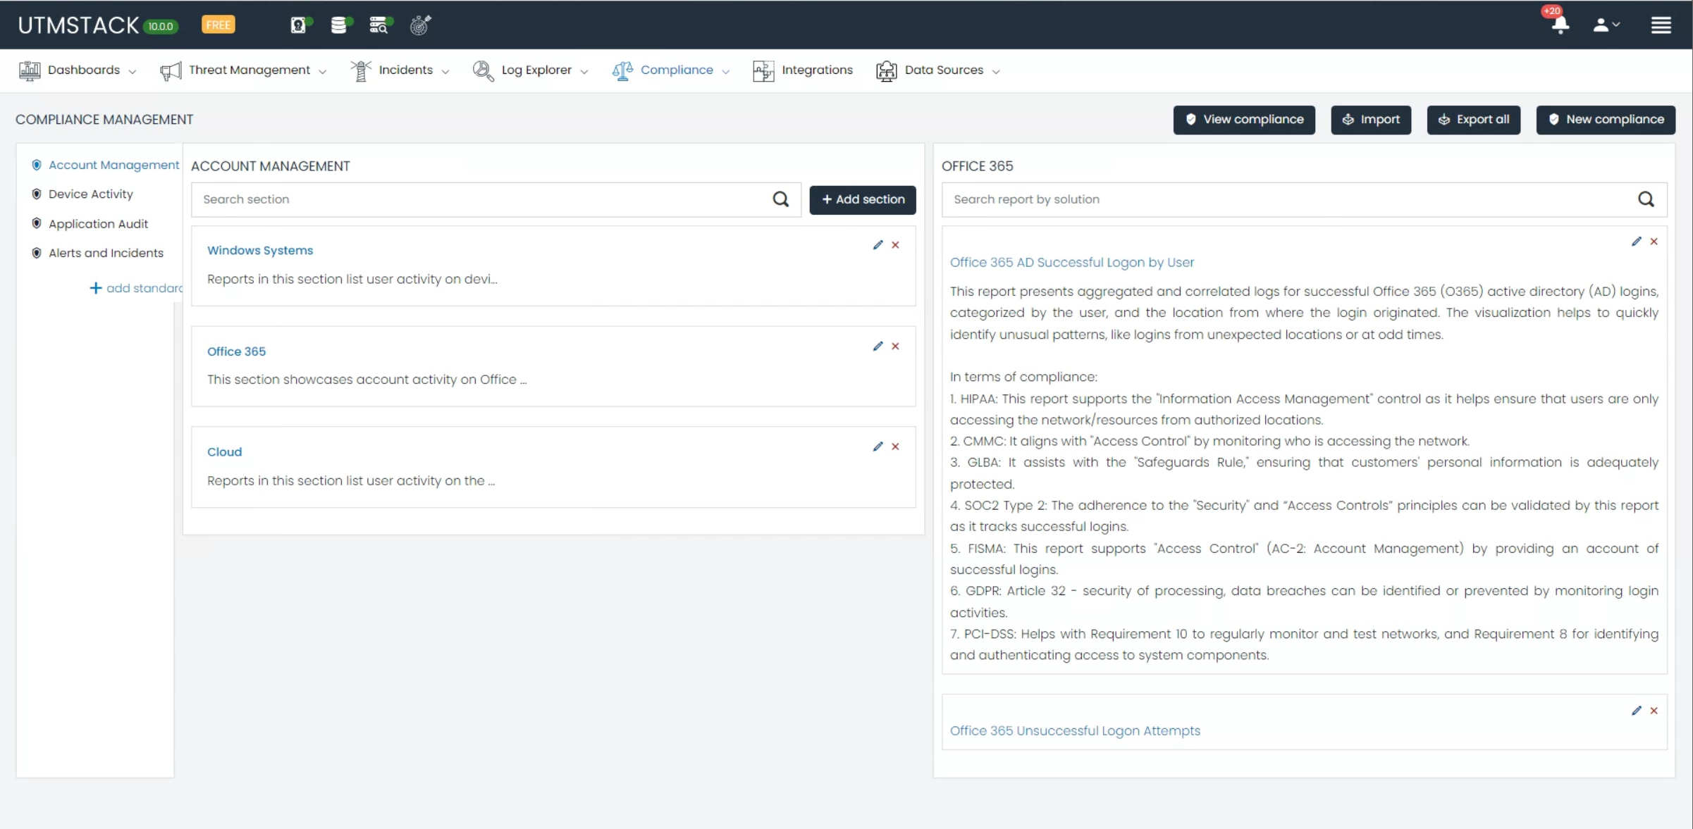Edit the Windows Systems section with pencil
1693x829 pixels.
pos(878,245)
